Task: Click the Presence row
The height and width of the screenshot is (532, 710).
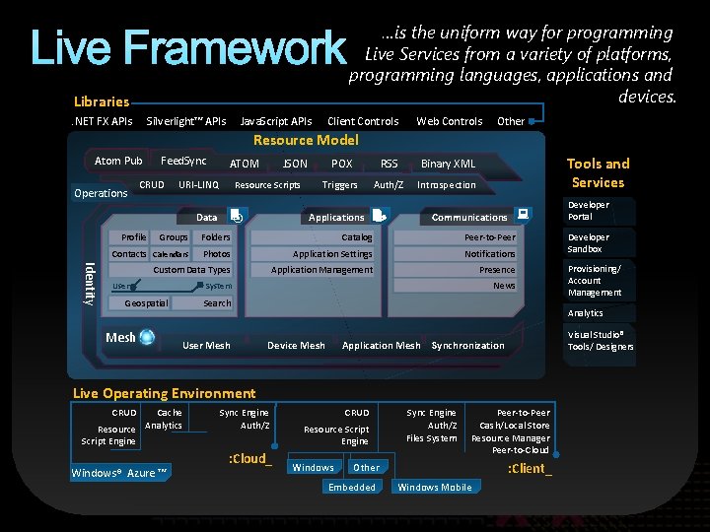Action: (455, 270)
